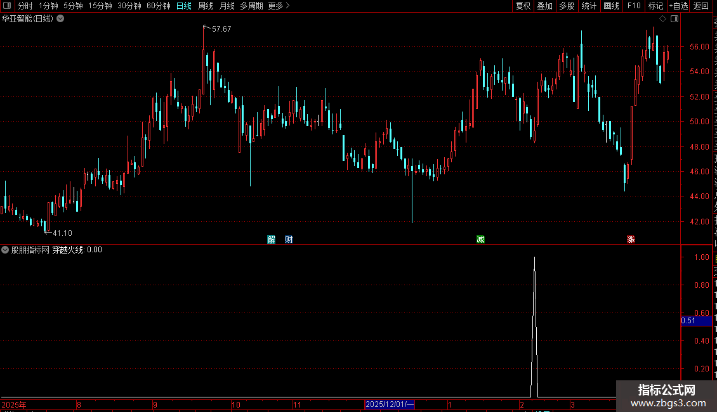Open the 多股 multi-stock view

coord(567,6)
